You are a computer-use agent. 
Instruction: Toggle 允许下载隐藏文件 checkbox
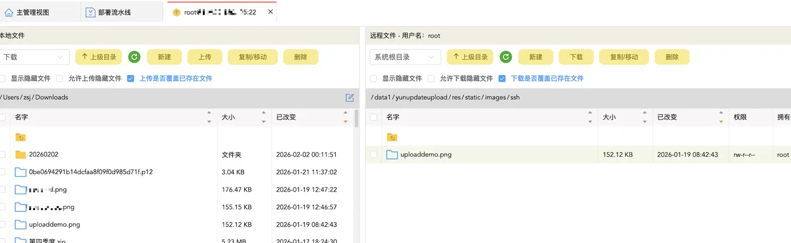point(431,78)
